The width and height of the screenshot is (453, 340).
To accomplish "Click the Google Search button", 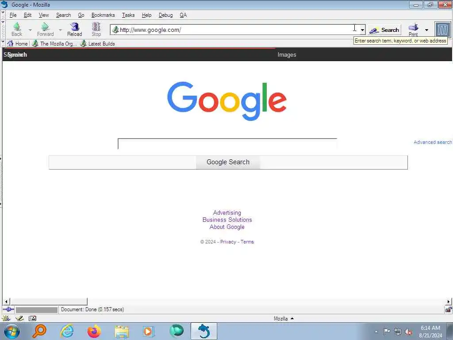I will (x=228, y=162).
